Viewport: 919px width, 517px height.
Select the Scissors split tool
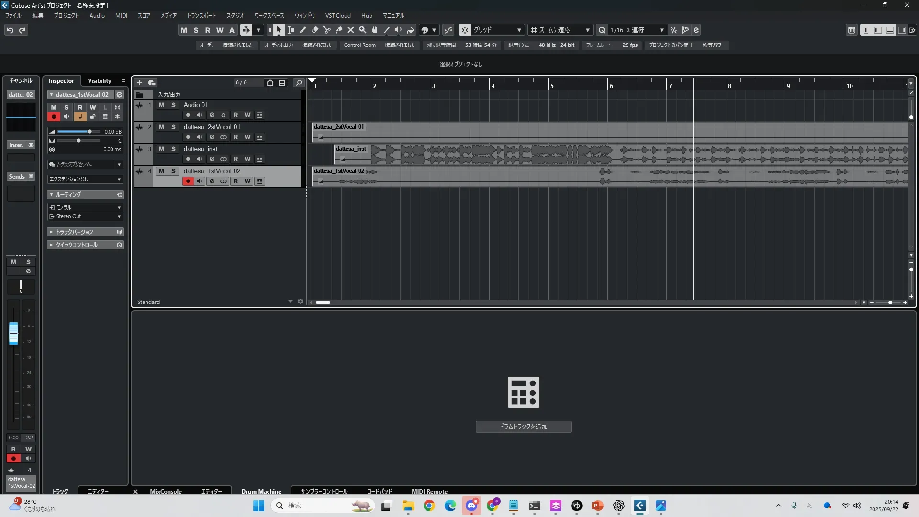(x=327, y=30)
